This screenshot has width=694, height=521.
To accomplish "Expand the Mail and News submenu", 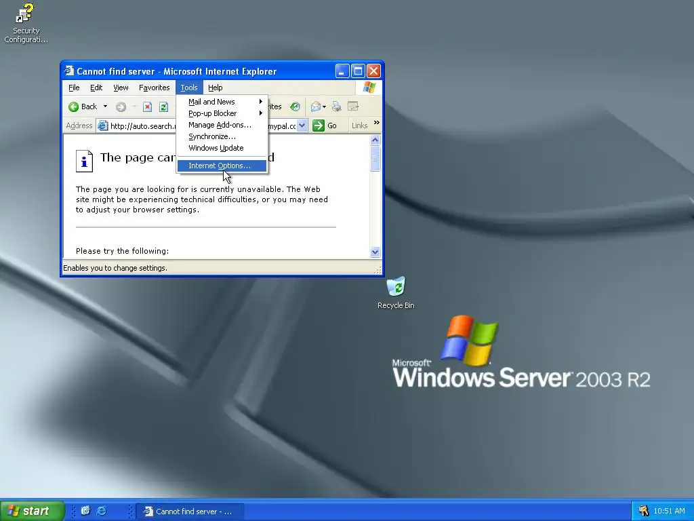I will (222, 102).
